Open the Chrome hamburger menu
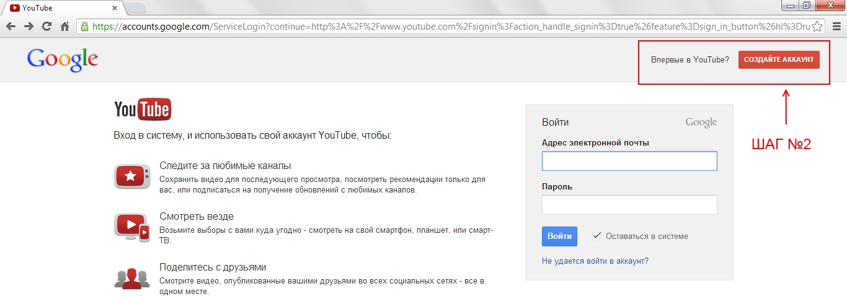Viewport: 847px width, 299px height. point(835,27)
